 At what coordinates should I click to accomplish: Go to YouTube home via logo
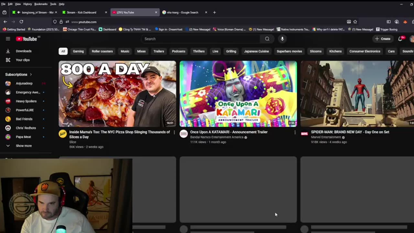(x=27, y=39)
